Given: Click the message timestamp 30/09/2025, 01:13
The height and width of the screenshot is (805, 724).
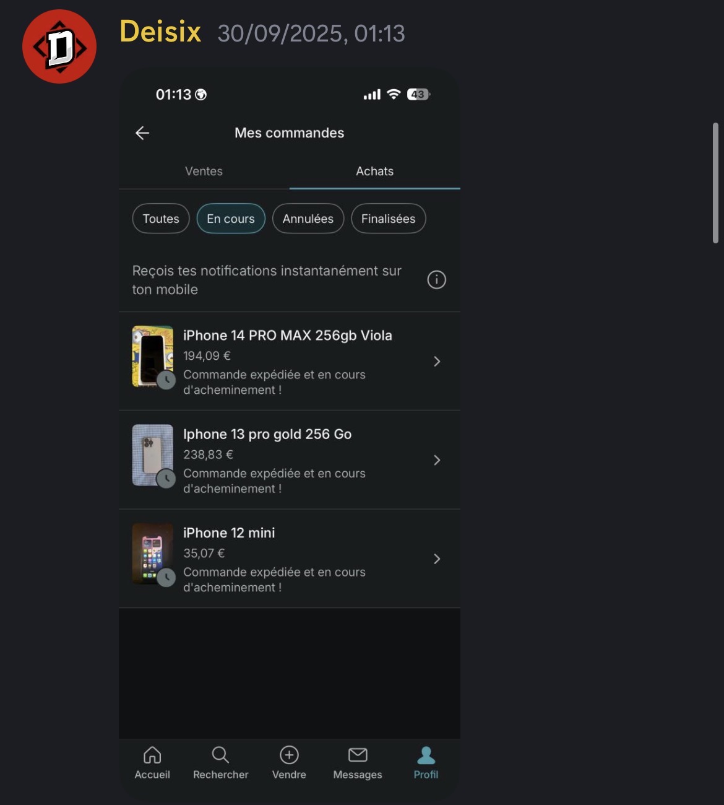Looking at the screenshot, I should [311, 33].
